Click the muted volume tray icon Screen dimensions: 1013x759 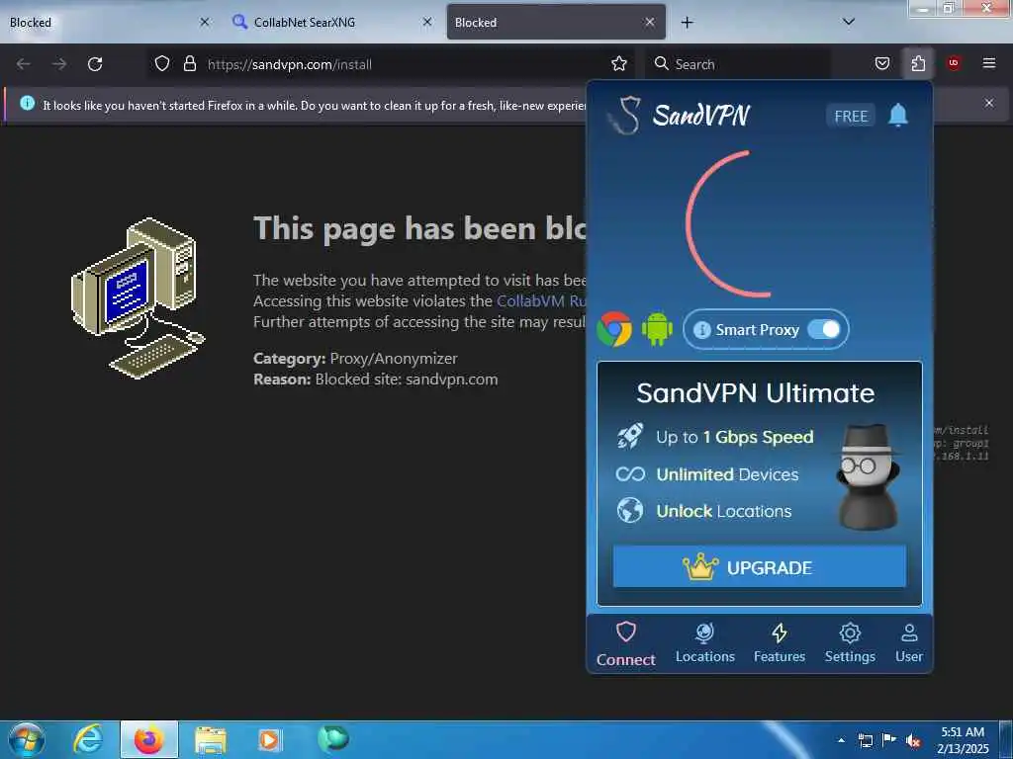pos(913,740)
